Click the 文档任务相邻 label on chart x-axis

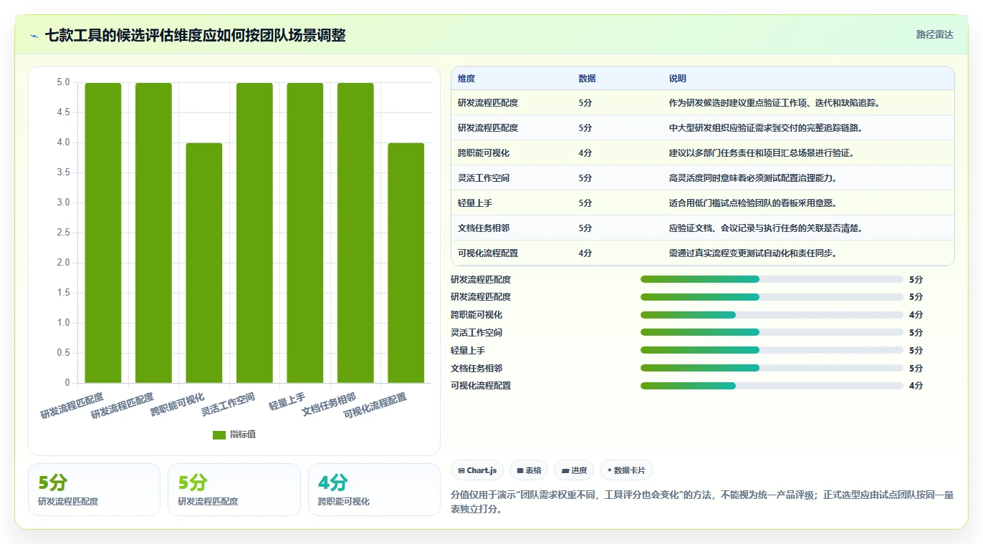(x=329, y=404)
